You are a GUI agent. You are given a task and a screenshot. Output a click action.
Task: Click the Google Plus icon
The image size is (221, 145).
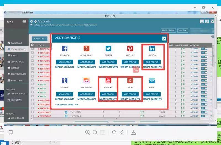(x=86, y=49)
